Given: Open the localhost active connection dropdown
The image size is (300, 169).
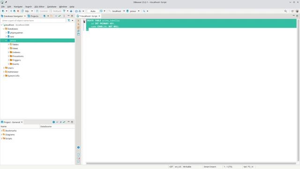Looking at the screenshot, I should click(x=124, y=11).
